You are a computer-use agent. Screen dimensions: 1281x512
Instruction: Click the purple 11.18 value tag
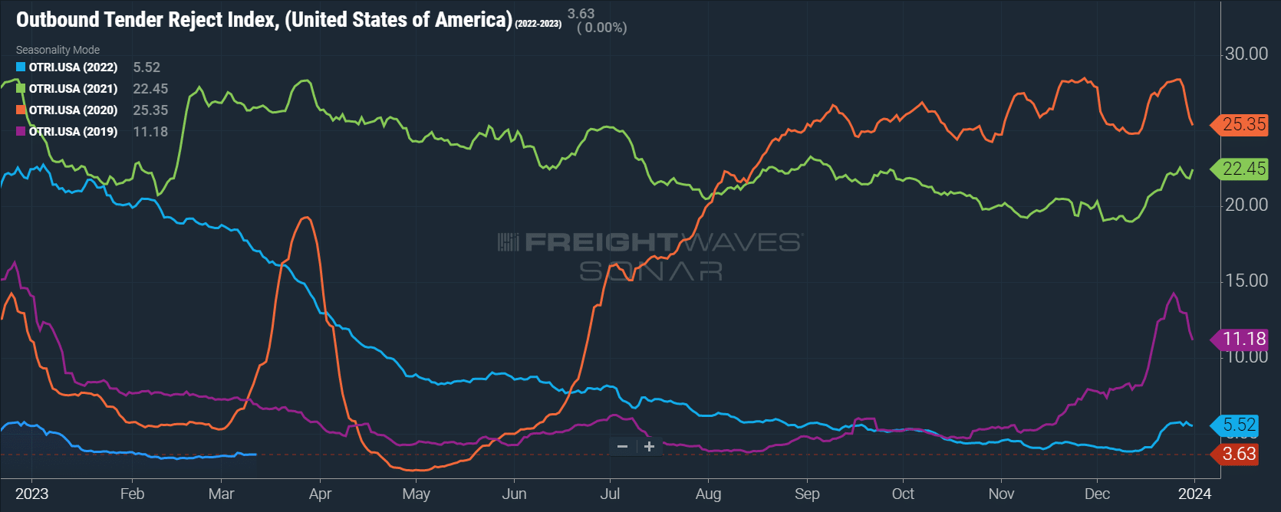point(1240,340)
